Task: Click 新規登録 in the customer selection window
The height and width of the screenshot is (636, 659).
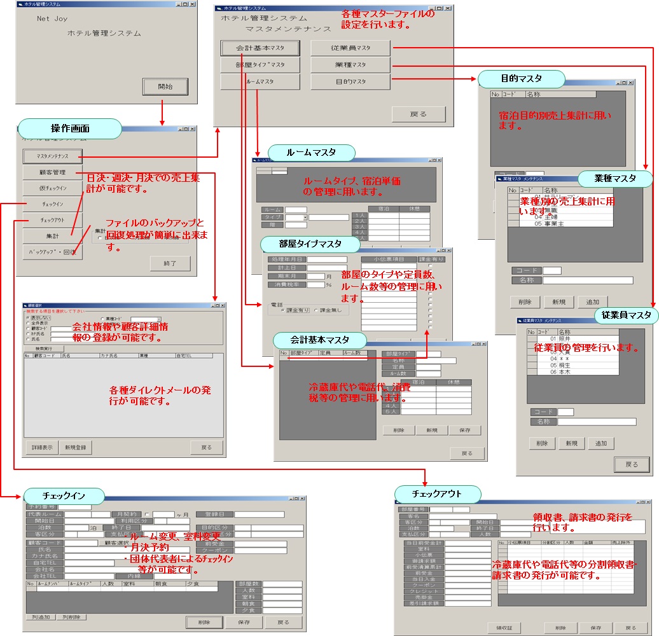Action: [76, 447]
